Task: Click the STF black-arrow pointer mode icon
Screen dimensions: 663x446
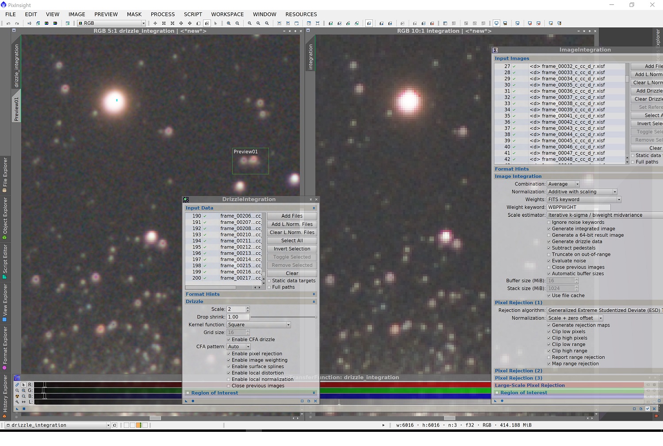Action: tap(23, 385)
